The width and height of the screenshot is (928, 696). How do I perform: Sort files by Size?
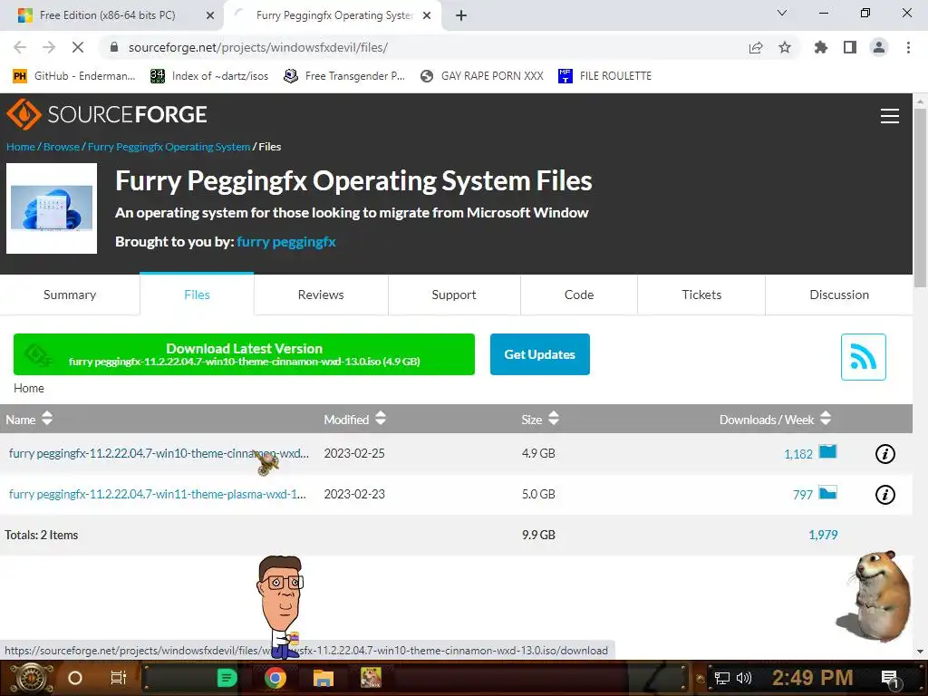[540, 419]
